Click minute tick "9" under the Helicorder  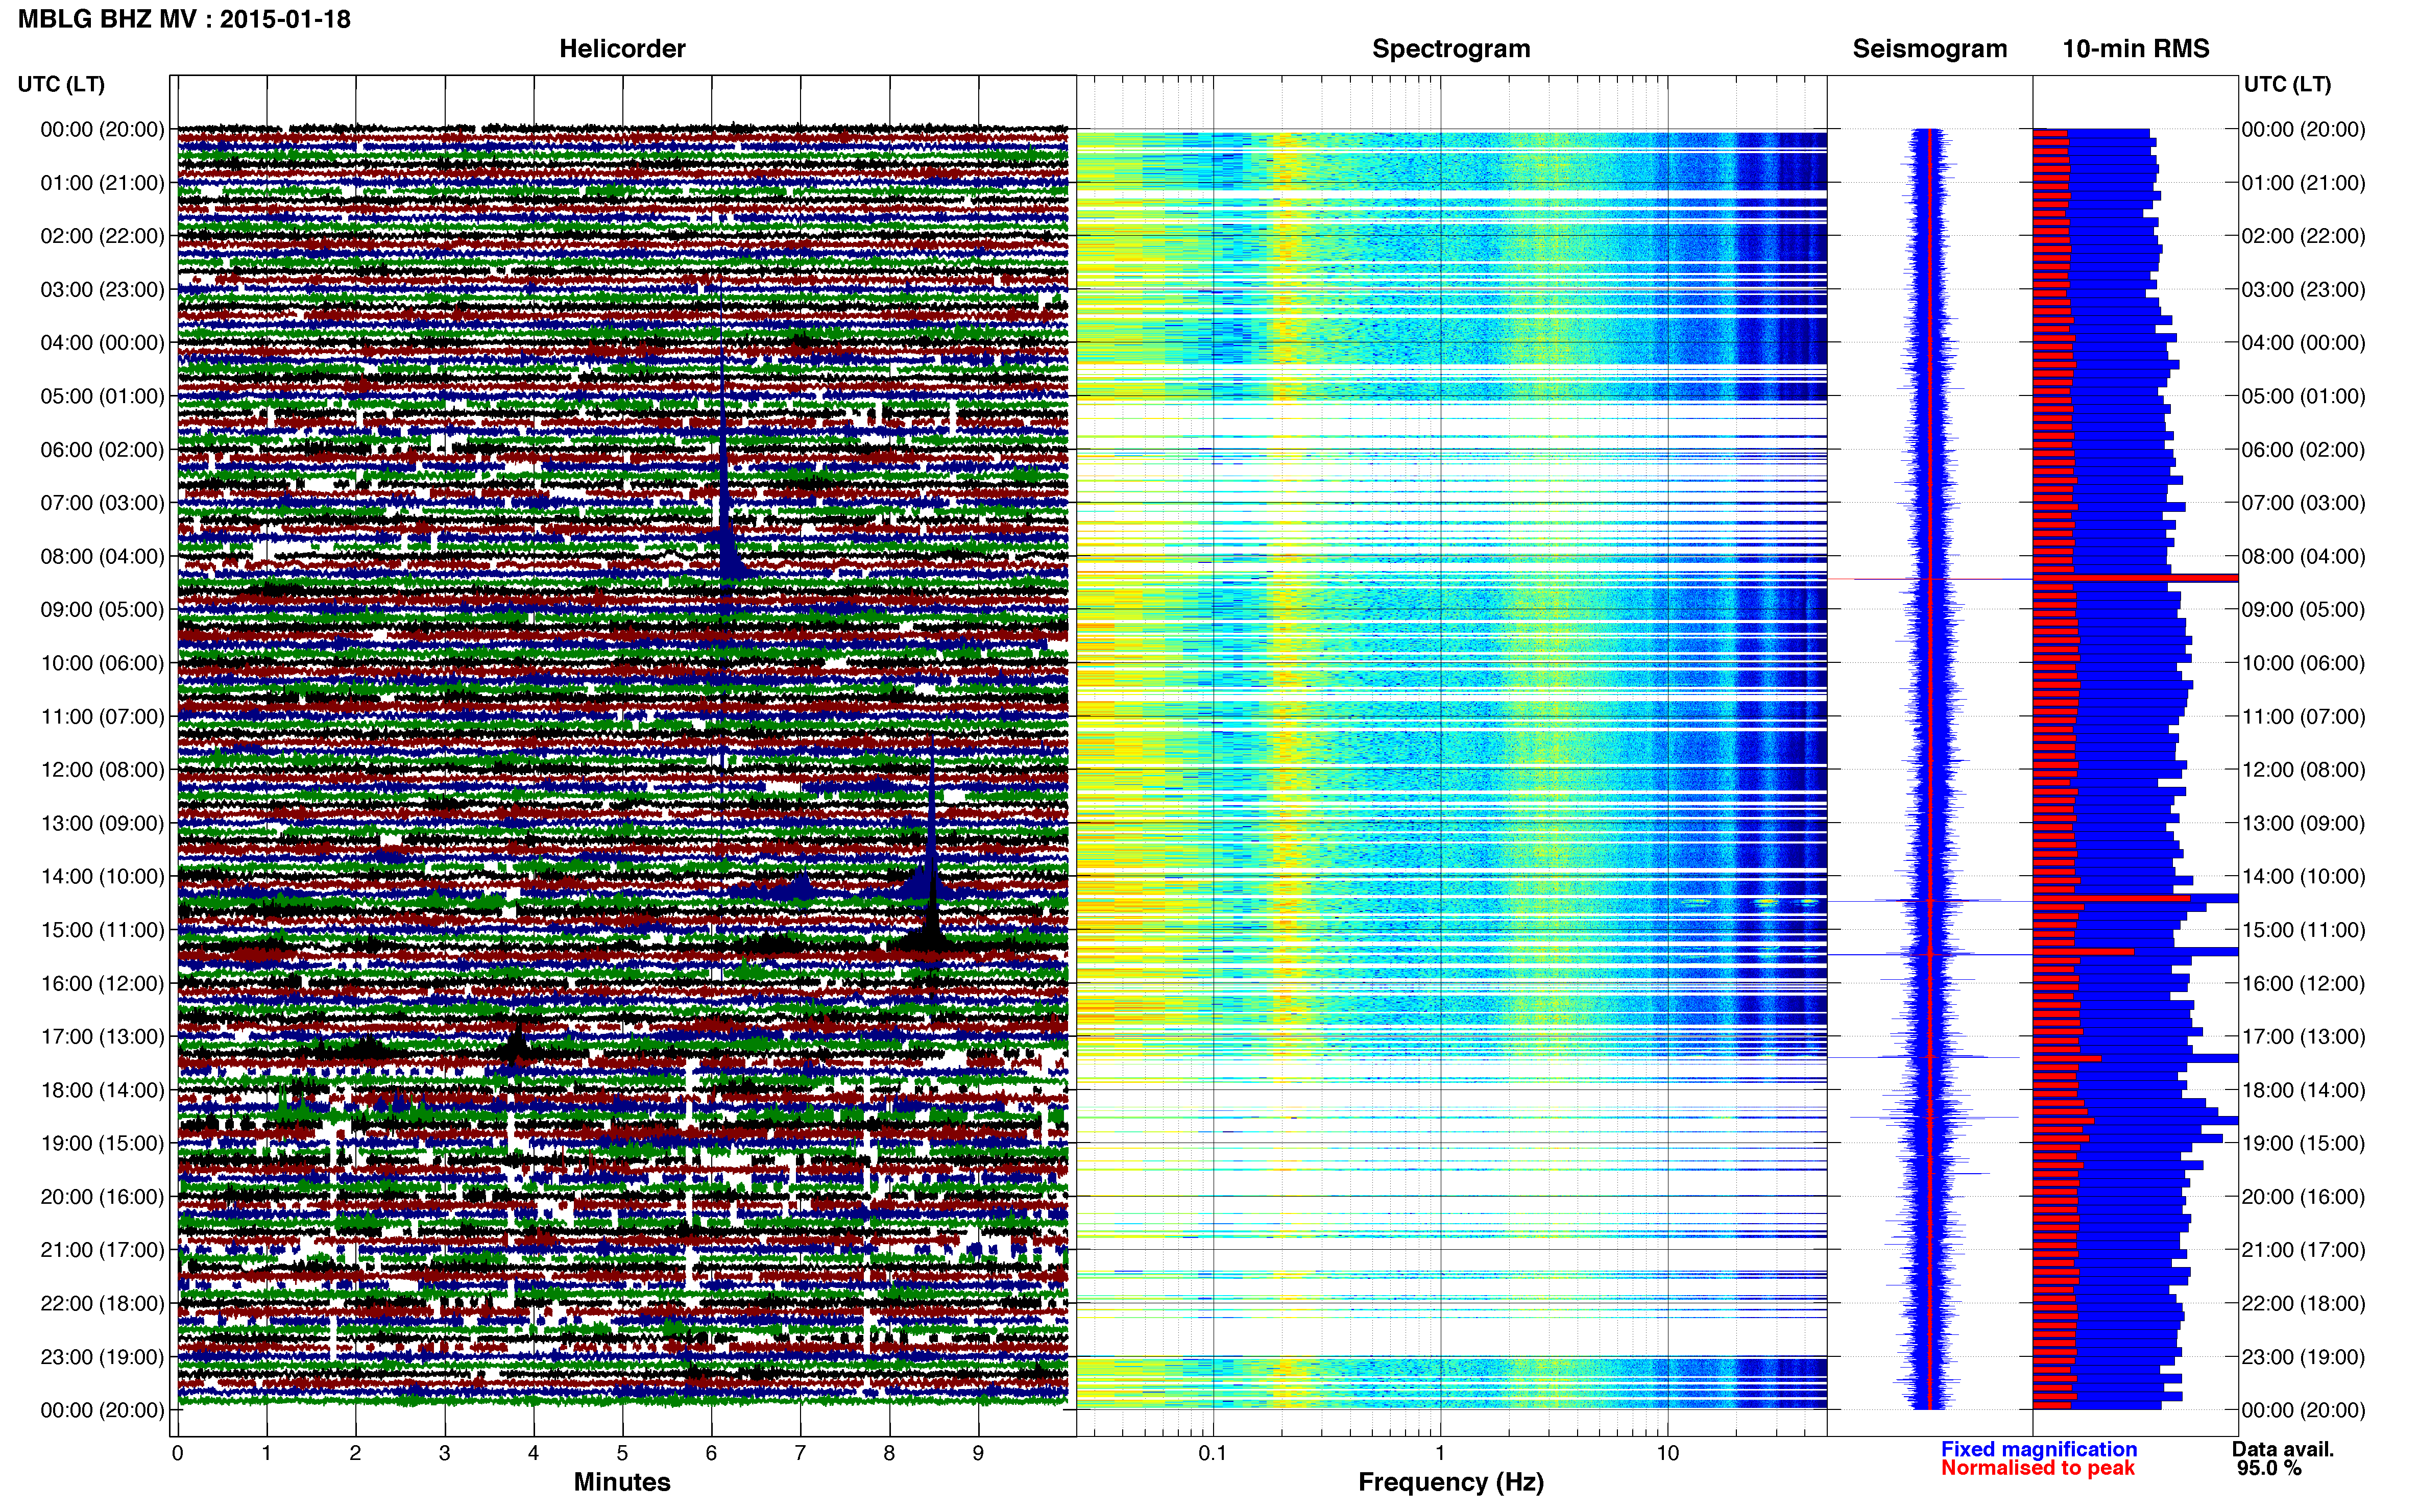pos(978,1453)
